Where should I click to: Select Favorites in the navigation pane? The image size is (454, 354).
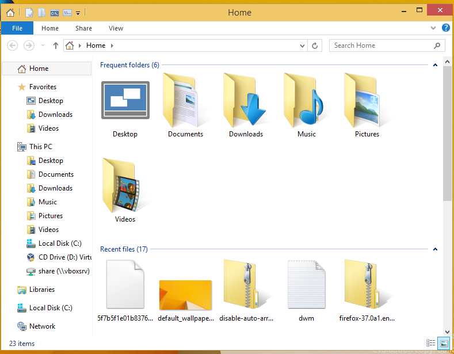(43, 87)
